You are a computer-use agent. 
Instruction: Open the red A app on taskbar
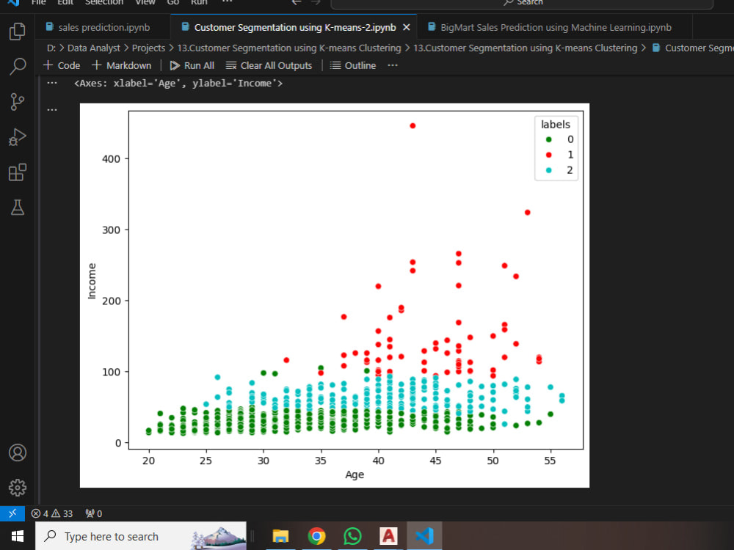[388, 536]
